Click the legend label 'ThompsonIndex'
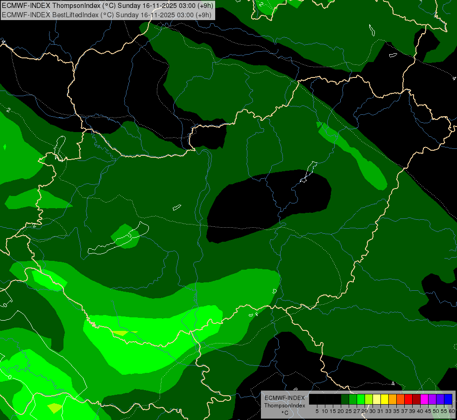This screenshot has height=420, width=457. tap(285, 406)
